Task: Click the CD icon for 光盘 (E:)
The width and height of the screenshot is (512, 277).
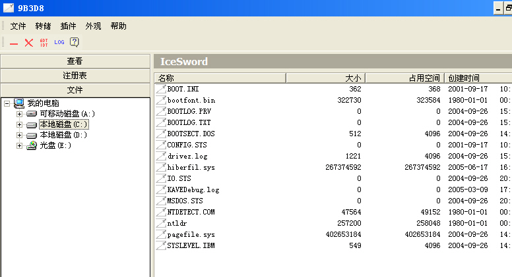Action: click(x=32, y=145)
